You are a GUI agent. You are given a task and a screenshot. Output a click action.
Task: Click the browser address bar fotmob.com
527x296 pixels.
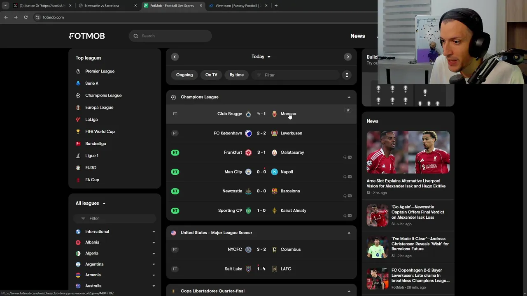pyautogui.click(x=54, y=17)
